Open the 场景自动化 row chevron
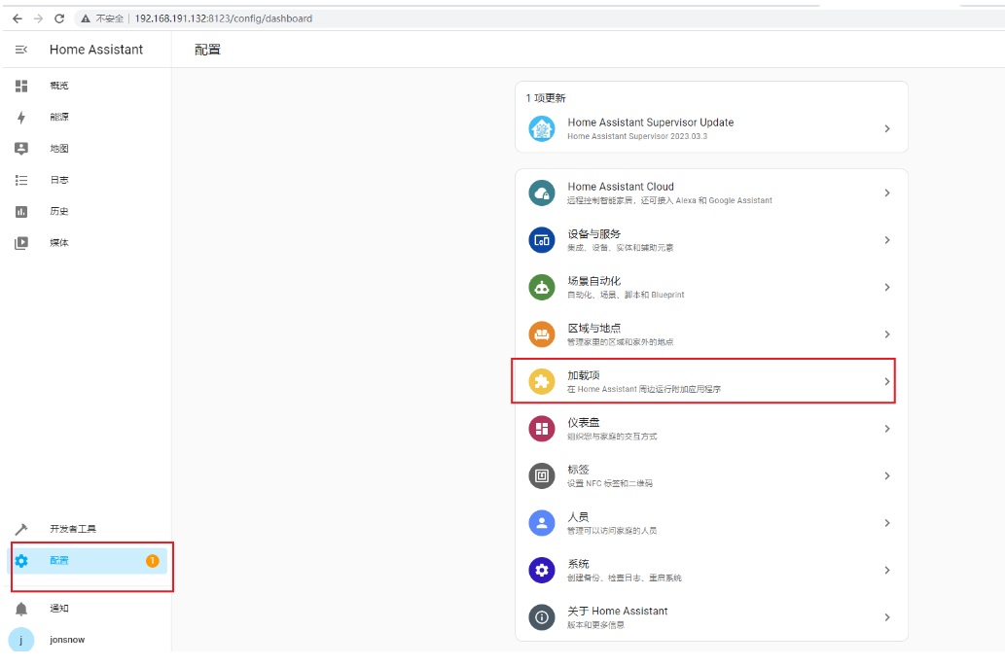The width and height of the screenshot is (1005, 666). pos(887,287)
